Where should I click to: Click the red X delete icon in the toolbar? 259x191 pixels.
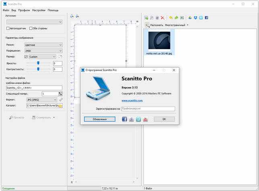(x=162, y=18)
